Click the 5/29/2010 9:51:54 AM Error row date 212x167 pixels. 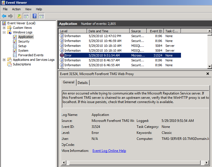tap(104, 55)
